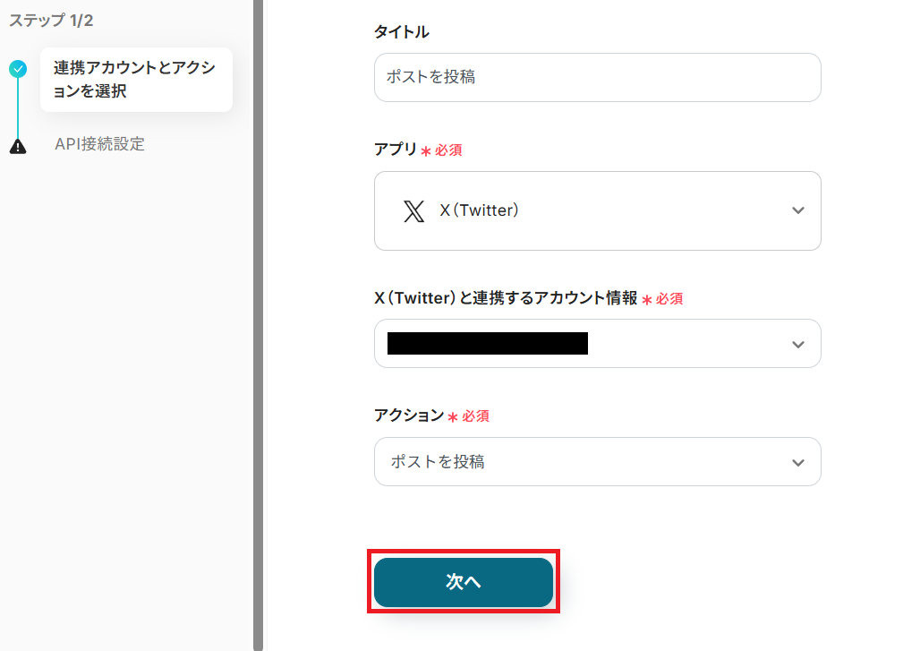Click the chevron arrow in アクション dropdown
Viewport: 920px width, 651px height.
click(x=798, y=462)
